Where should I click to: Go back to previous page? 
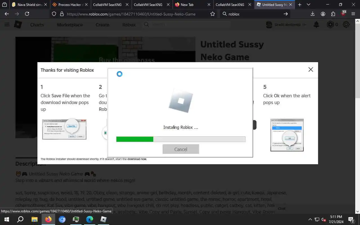(7, 14)
